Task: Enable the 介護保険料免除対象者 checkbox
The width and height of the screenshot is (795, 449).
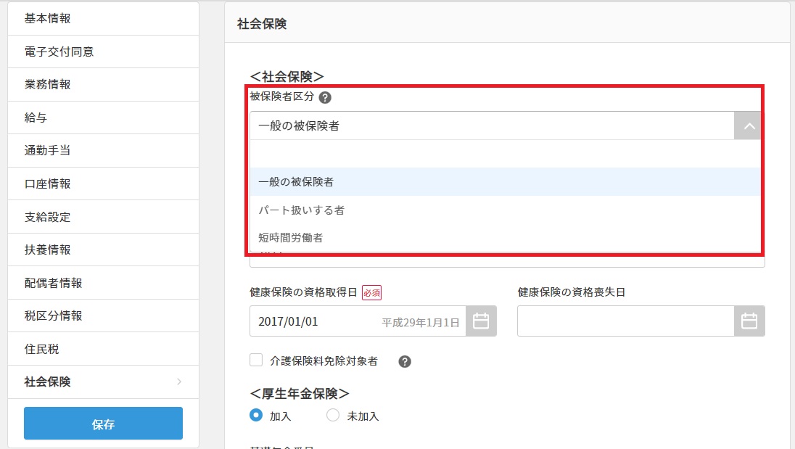Action: click(x=255, y=361)
